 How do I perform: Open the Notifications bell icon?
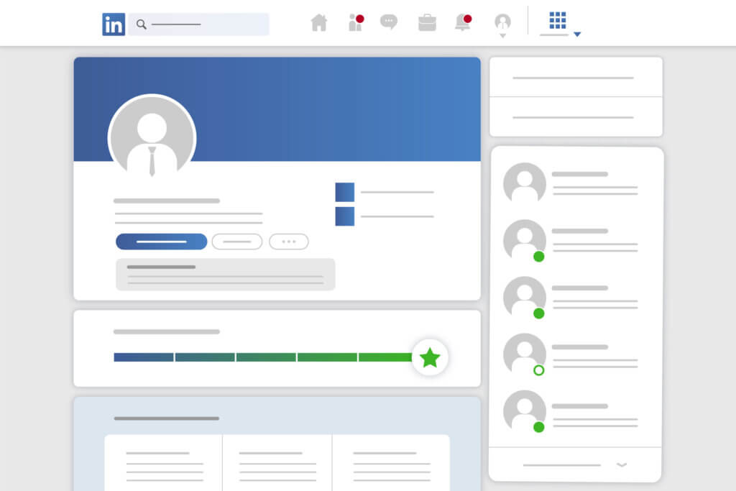(463, 23)
